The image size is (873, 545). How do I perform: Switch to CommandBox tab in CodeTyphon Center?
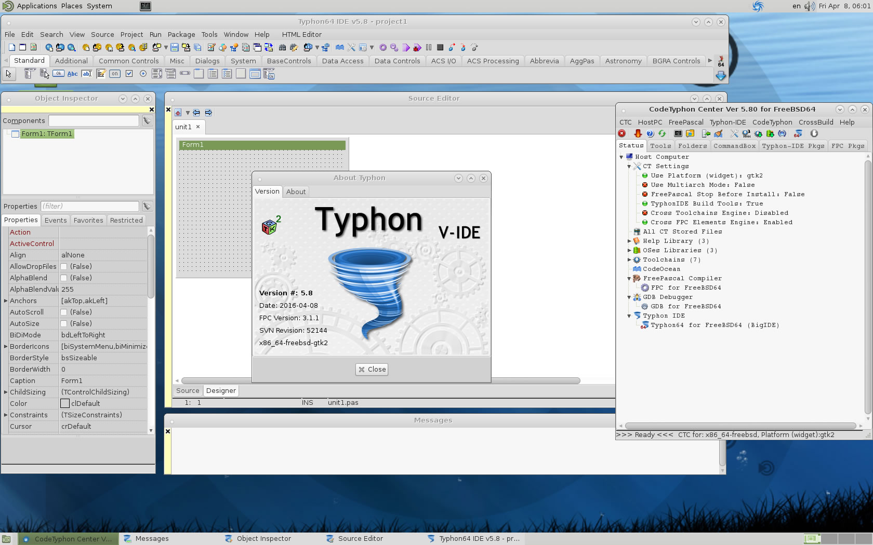coord(734,146)
